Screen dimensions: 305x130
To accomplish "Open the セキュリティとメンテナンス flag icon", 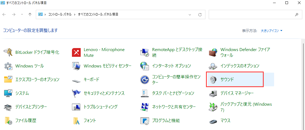I will (76, 93).
